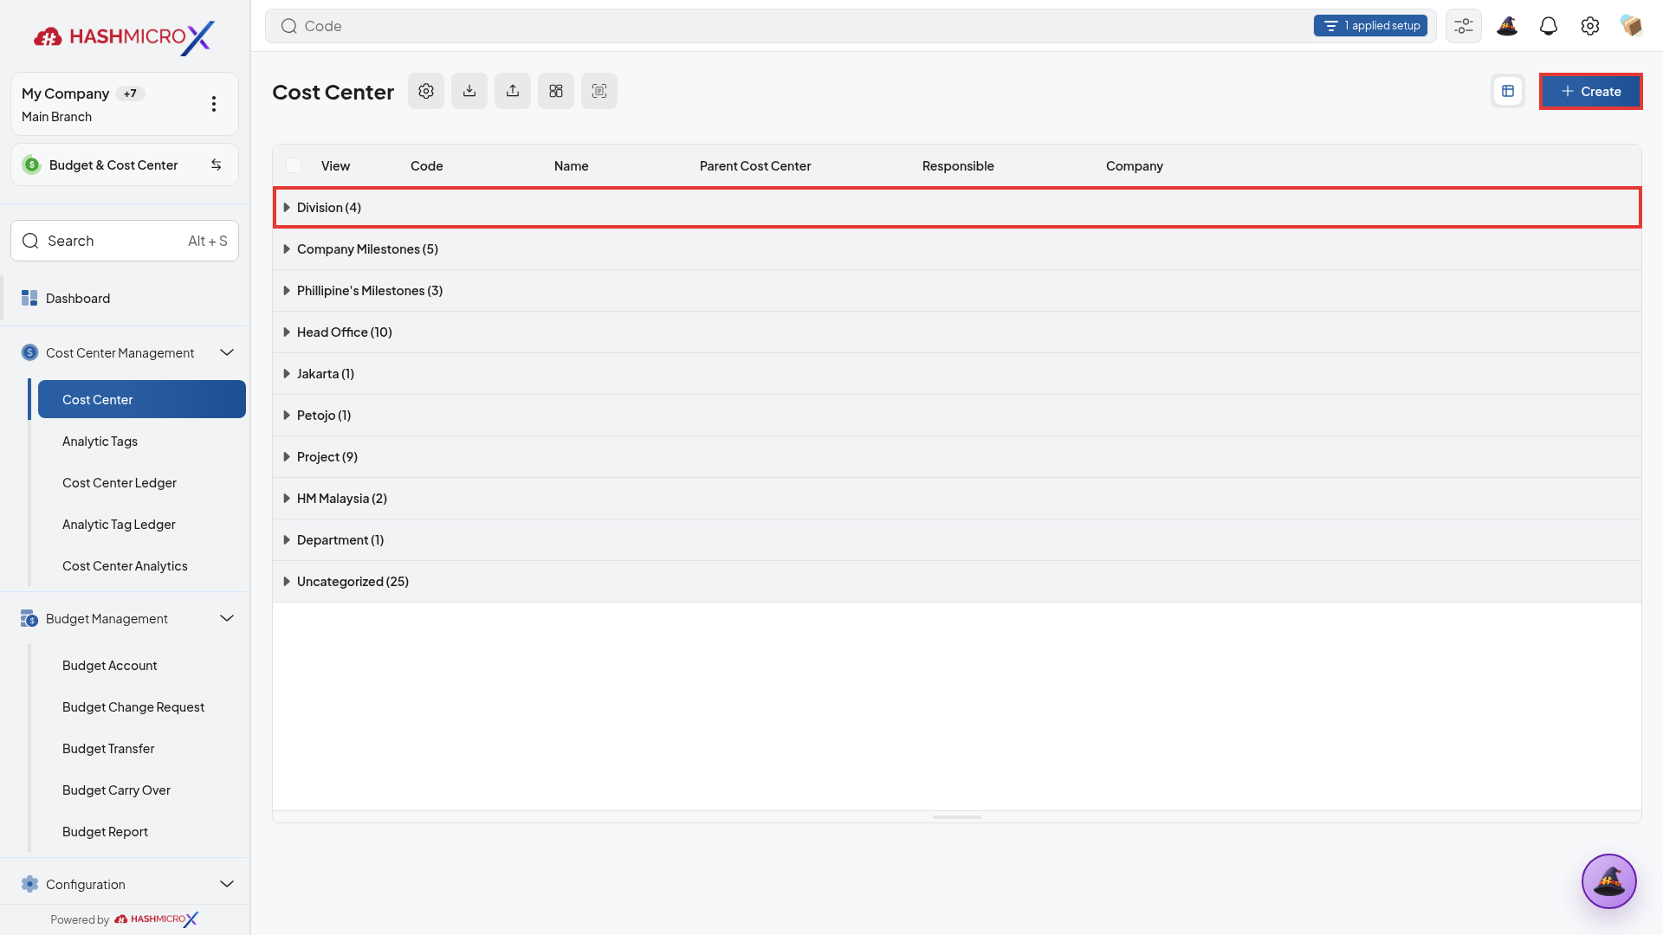Image resolution: width=1663 pixels, height=935 pixels.
Task: Open the top-right settings gear
Action: (x=1590, y=26)
